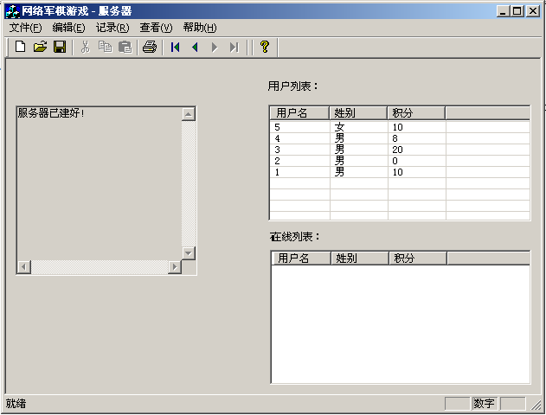Print using the printer icon
Viewport: 546px width, 415px height.
[x=150, y=47]
